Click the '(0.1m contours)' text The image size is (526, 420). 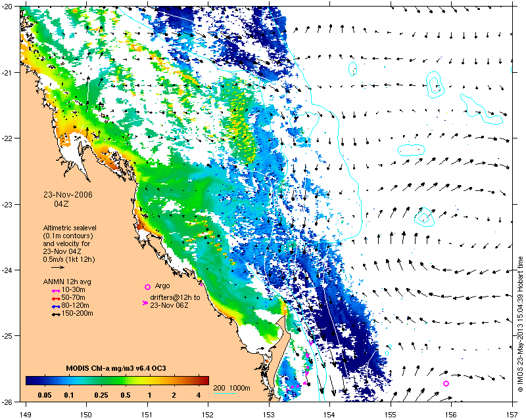[x=68, y=236]
